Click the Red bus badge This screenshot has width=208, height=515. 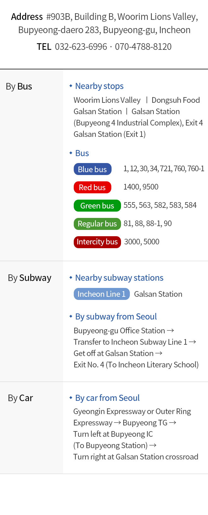click(x=92, y=187)
